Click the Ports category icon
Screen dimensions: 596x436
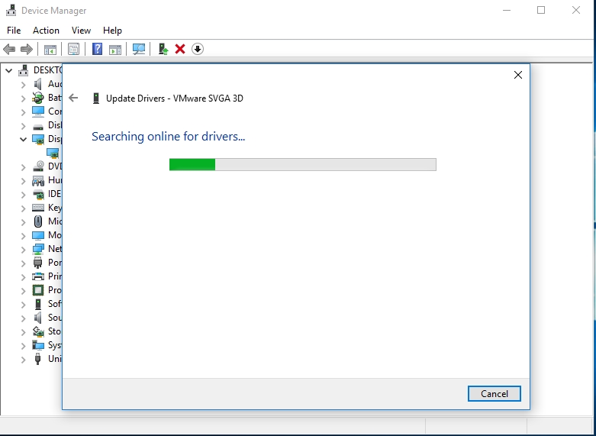pos(37,263)
